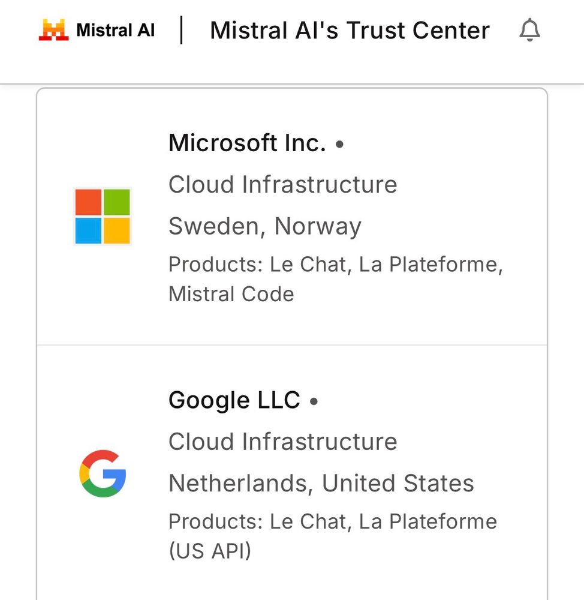Click the yellow square in the Microsoft logo
Image resolution: width=584 pixels, height=600 pixels.
click(116, 231)
